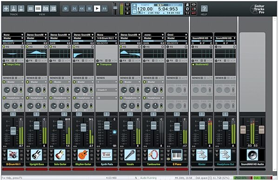Stop playback with the Stop button
The width and height of the screenshot is (279, 180).
[89, 8]
